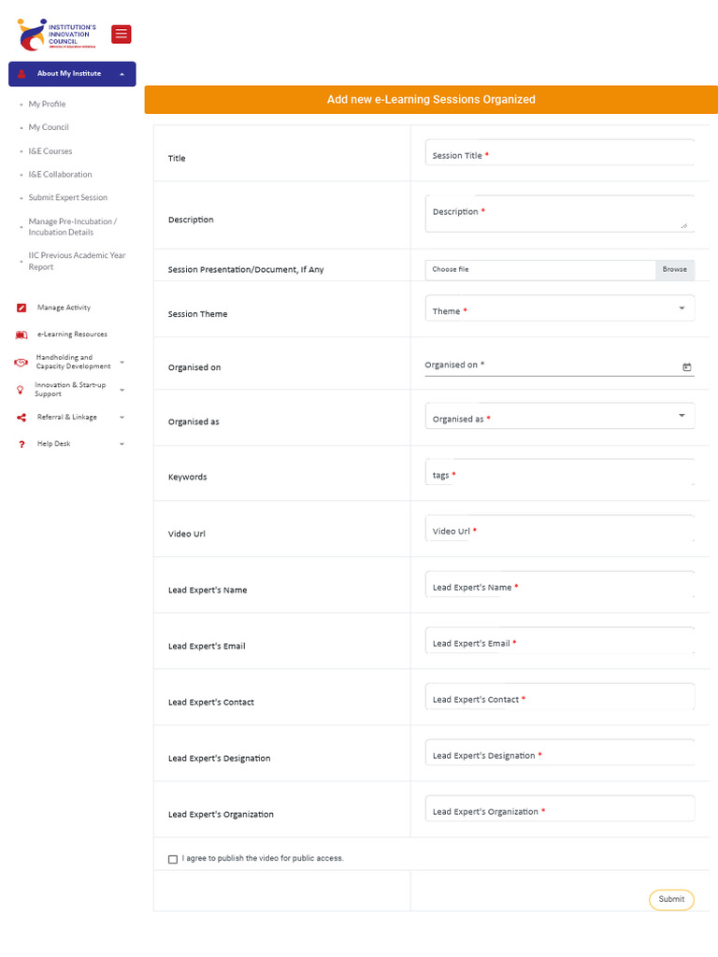
Task: Click the Referral & Linkage share icon
Action: coord(21,417)
